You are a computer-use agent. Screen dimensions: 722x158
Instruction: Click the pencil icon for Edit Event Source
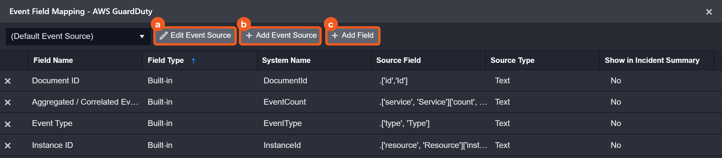(x=163, y=35)
